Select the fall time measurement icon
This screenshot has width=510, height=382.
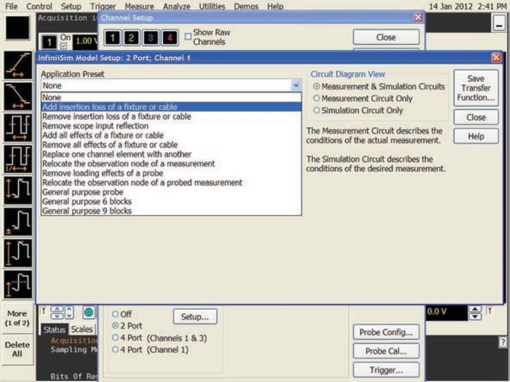(18, 96)
